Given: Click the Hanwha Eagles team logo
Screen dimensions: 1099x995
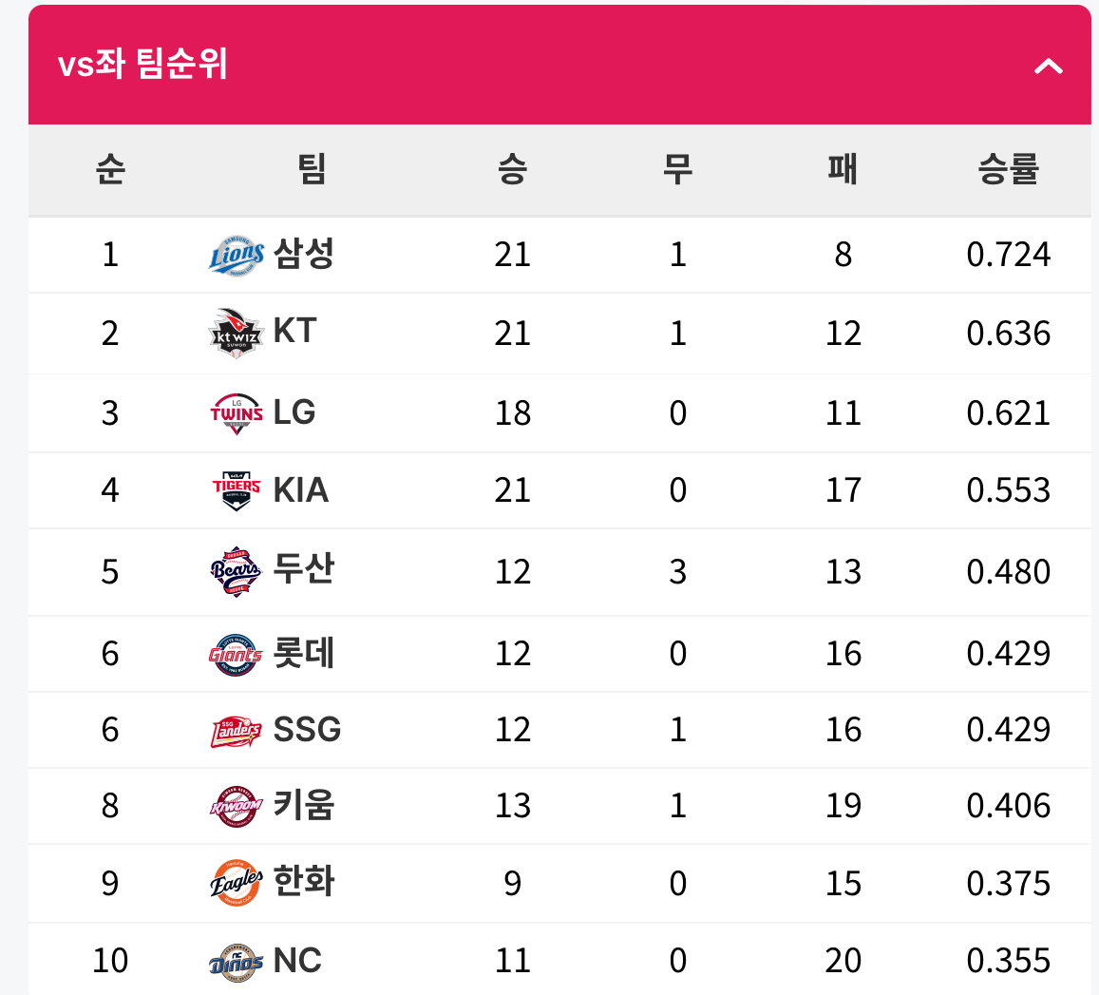Looking at the screenshot, I should 237,883.
